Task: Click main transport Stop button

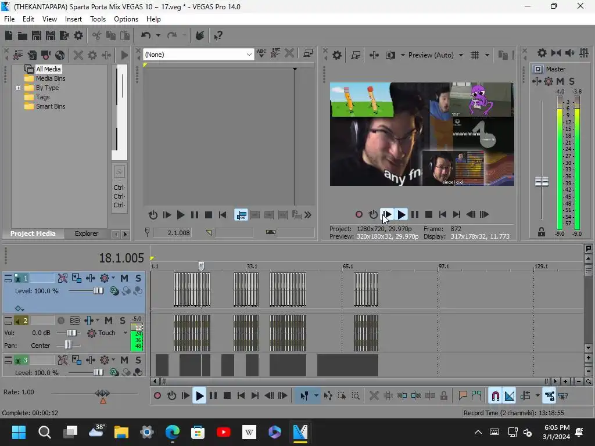Action: pyautogui.click(x=227, y=396)
